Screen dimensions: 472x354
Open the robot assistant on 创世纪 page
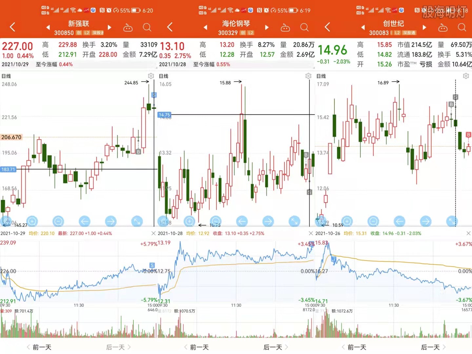[x=443, y=28]
